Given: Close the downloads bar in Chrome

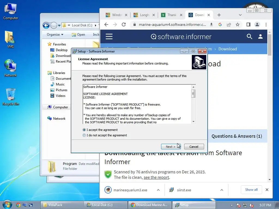Looking at the screenshot, I should pyautogui.click(x=267, y=190).
